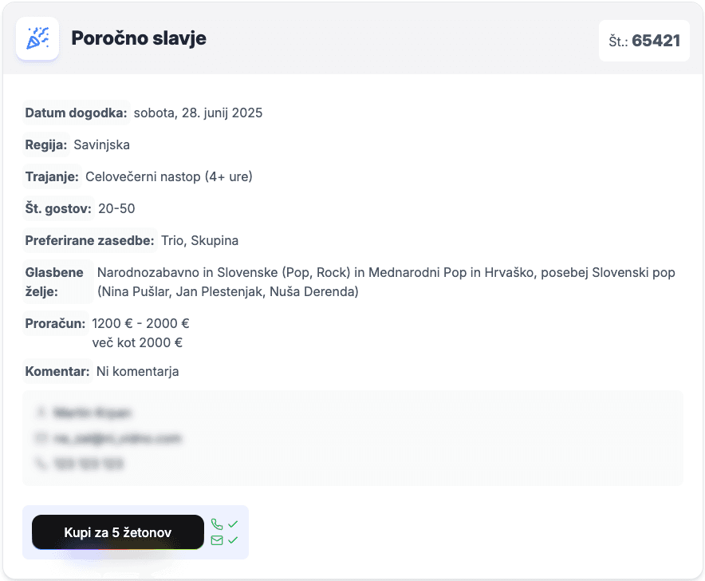The image size is (705, 581).
Task: Click the blurred phone icon in contact box
Action: point(40,463)
